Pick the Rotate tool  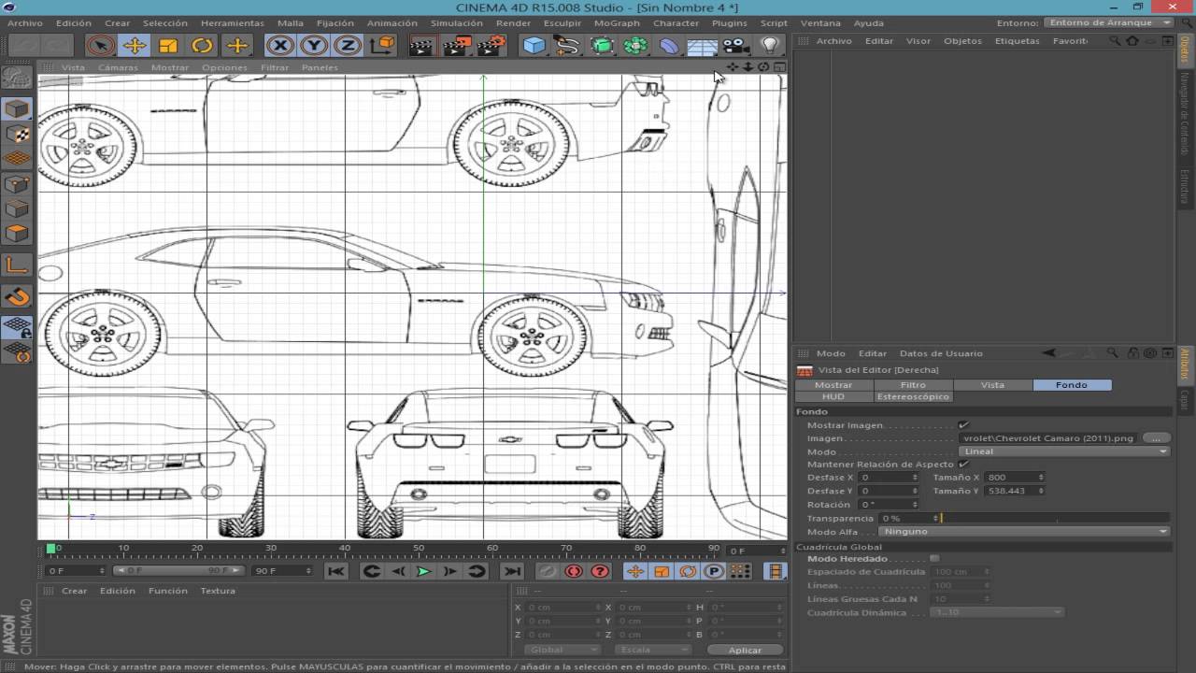click(201, 45)
